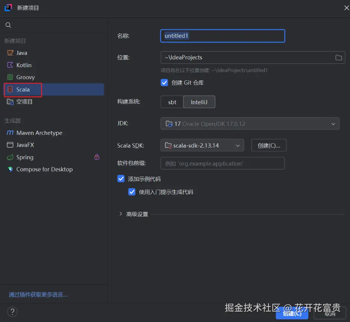Select the JavaFX generator
This screenshot has height=322, width=350.
[x=54, y=145]
